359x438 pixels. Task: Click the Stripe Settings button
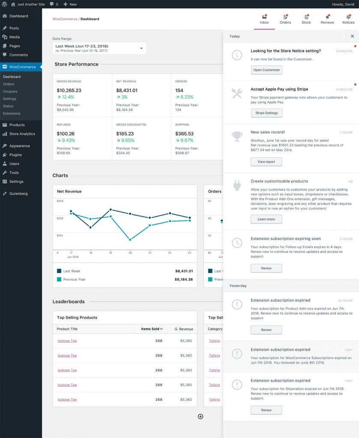[266, 113]
